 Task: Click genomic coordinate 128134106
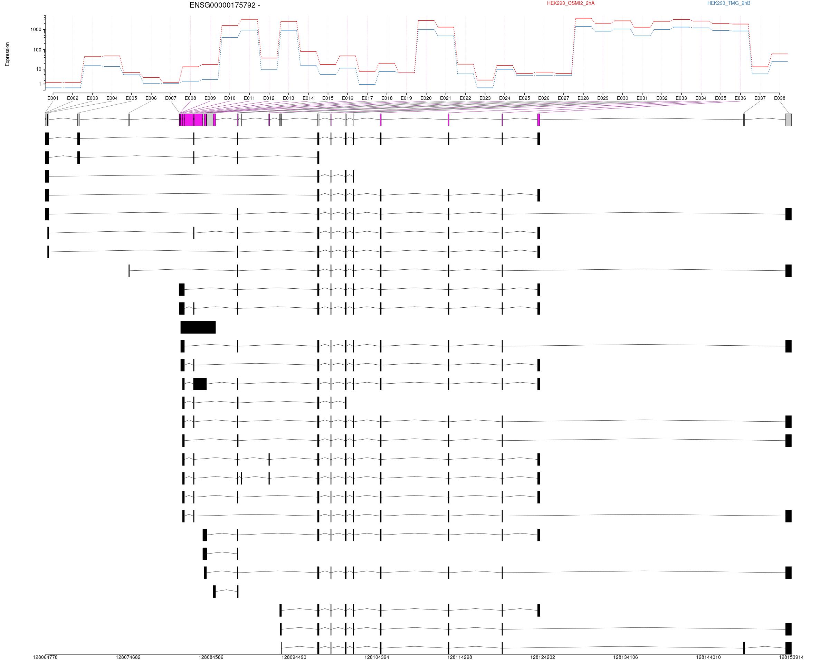(x=626, y=657)
